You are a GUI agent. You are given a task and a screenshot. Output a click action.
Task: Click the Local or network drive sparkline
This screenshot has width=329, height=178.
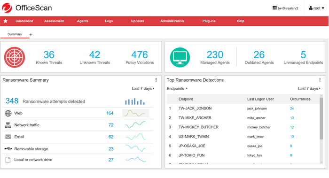coord(135,160)
